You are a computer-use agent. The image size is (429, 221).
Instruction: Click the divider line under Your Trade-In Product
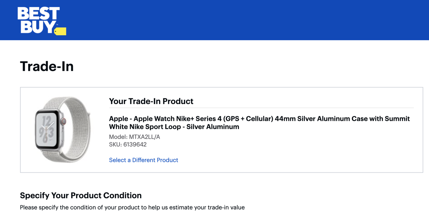261,108
